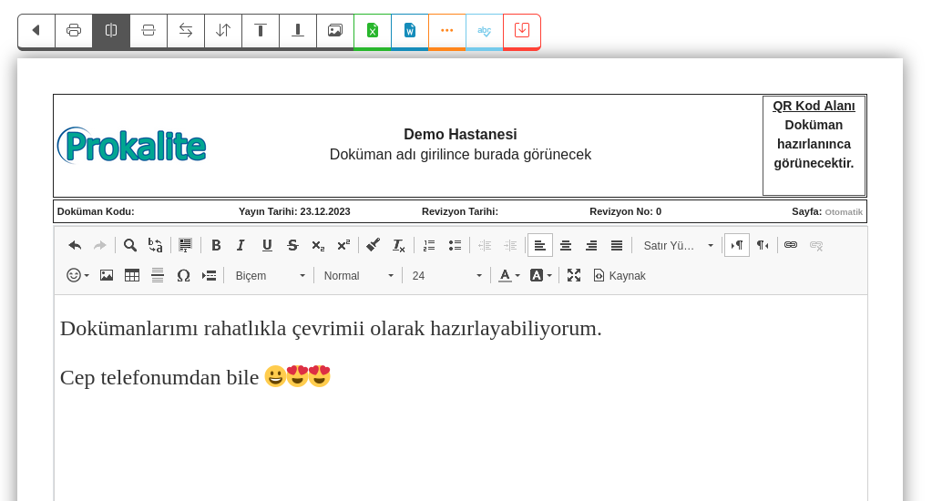Viewport: 932px width, 501px height.
Task: Toggle subscript formatting
Action: 318,245
